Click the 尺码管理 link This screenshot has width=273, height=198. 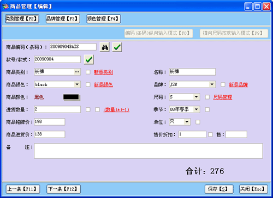[223, 97]
